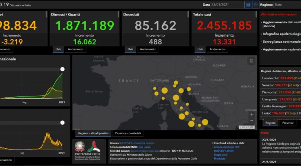Screen dimensions: 301x166
Task: Zoom in on the map with plus
Action: pyautogui.click(x=252, y=114)
